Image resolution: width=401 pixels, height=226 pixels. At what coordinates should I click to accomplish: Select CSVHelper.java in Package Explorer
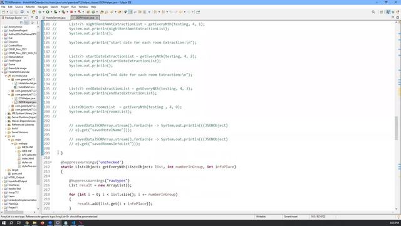(27, 99)
